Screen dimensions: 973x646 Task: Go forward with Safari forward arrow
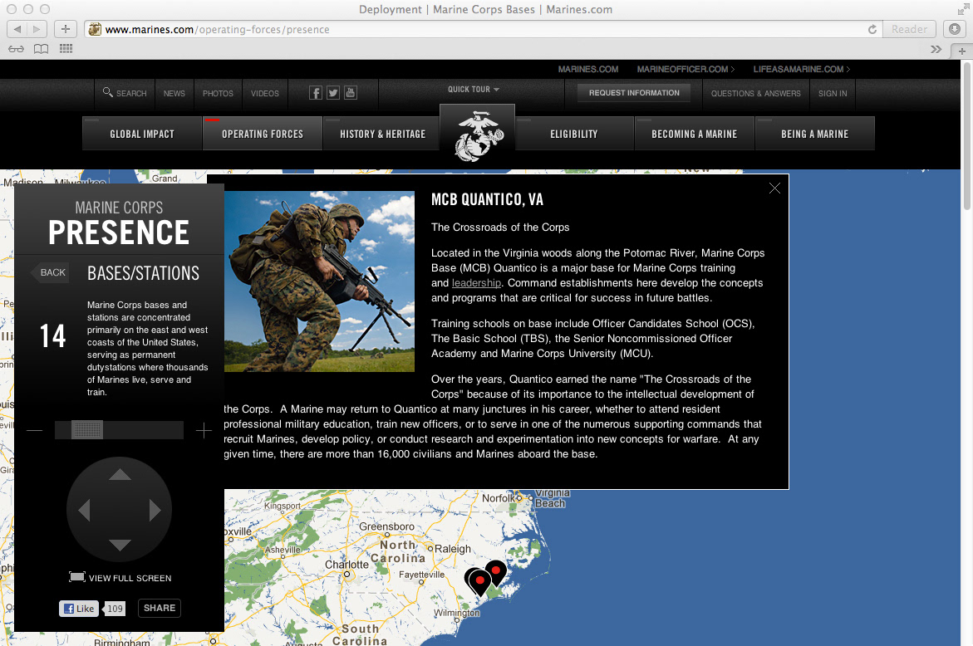pyautogui.click(x=37, y=29)
